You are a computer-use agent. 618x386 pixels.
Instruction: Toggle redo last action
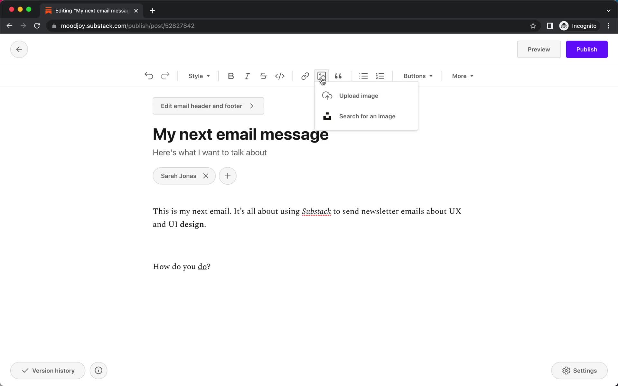165,76
